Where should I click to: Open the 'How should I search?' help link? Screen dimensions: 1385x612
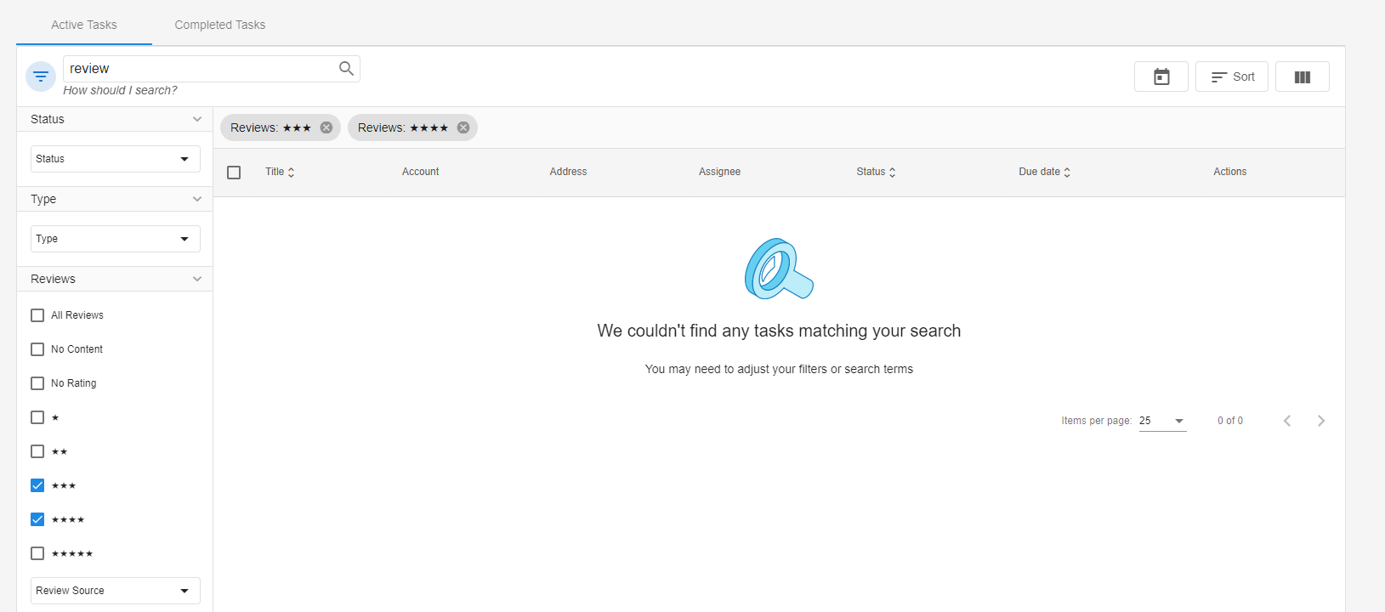click(120, 90)
